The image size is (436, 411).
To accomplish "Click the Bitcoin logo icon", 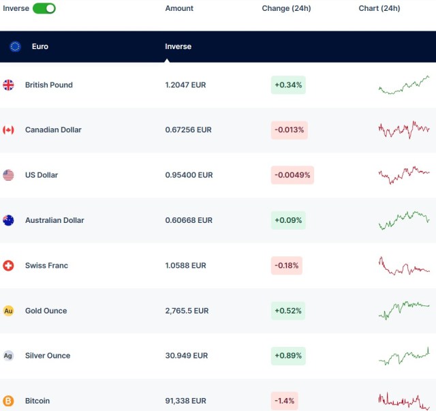I will click(x=8, y=401).
